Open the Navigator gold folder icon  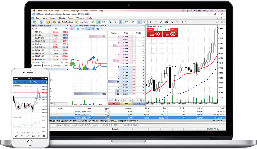pyautogui.click(x=54, y=22)
